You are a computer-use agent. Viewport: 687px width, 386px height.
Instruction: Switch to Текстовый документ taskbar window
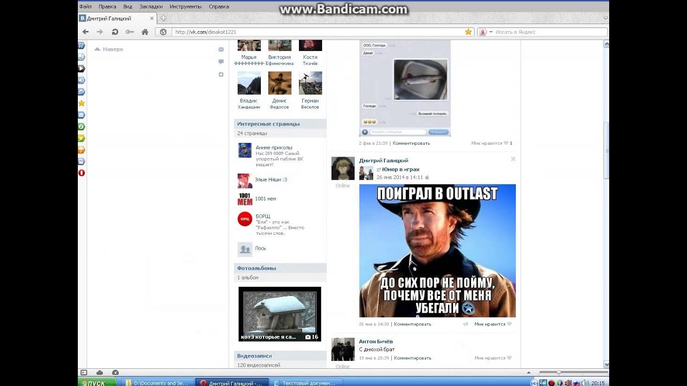point(306,383)
